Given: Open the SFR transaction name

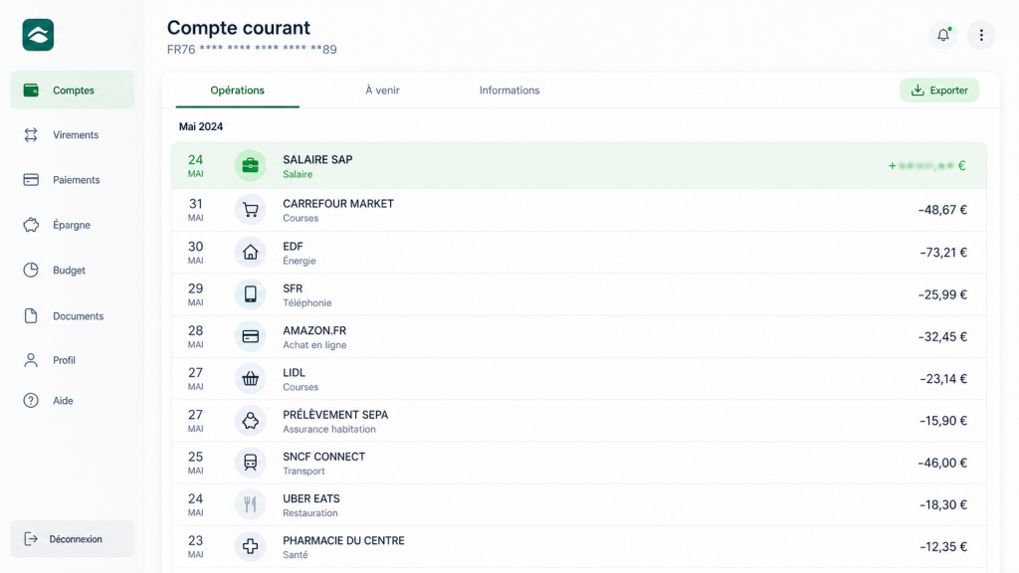Looking at the screenshot, I should pos(293,288).
